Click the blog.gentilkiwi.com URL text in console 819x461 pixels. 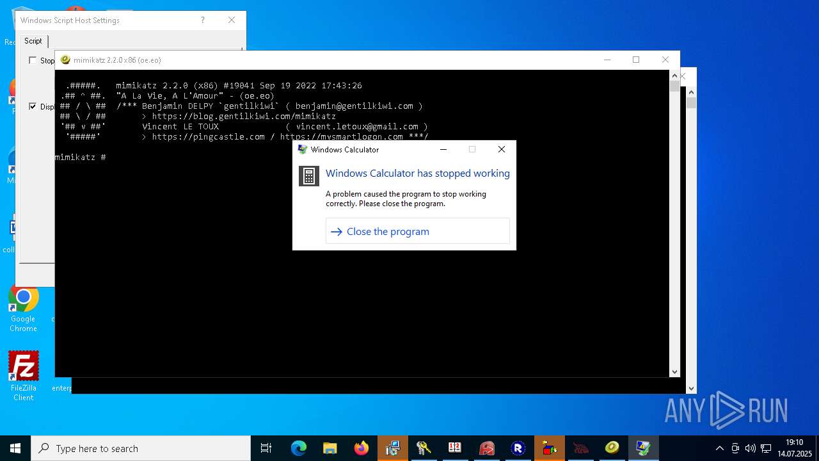pos(244,116)
